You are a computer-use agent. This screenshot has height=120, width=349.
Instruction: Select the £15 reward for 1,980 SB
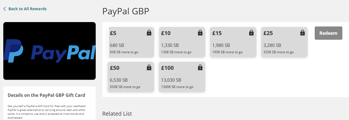tap(233, 42)
